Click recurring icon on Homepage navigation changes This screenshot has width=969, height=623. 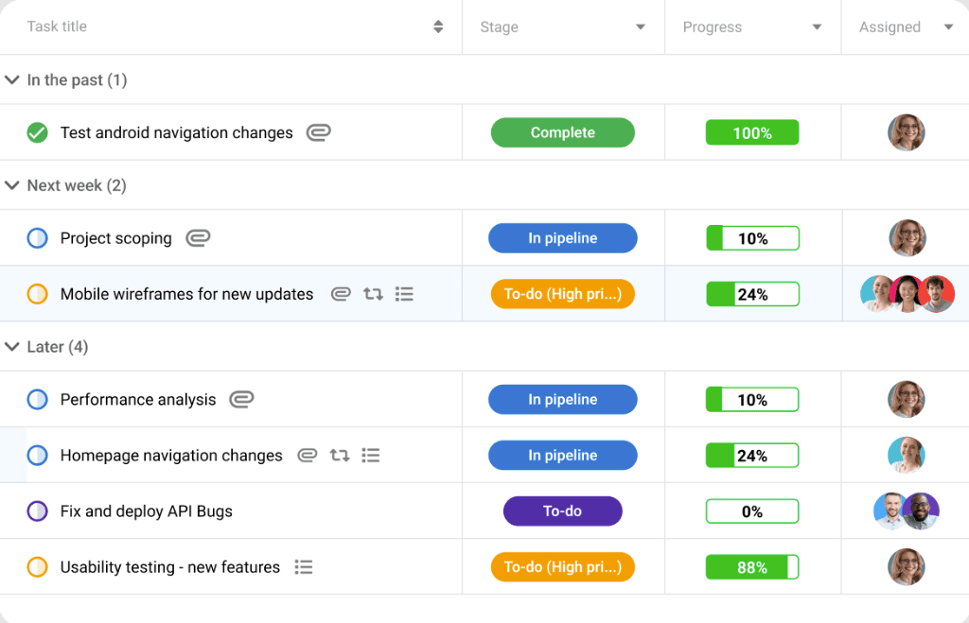340,456
